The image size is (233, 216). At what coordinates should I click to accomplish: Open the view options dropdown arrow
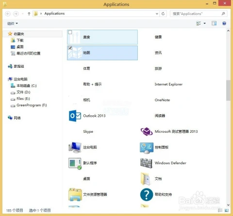205,23
